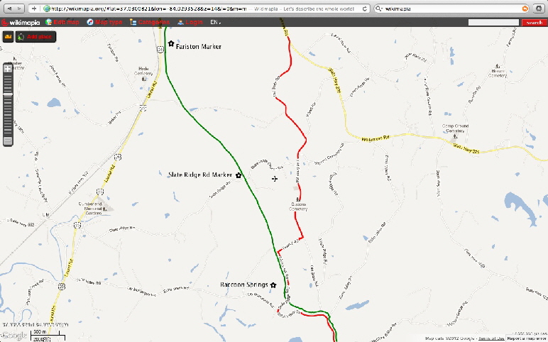548x342 pixels.
Task: Click the browser back arrow
Action: [9, 9]
